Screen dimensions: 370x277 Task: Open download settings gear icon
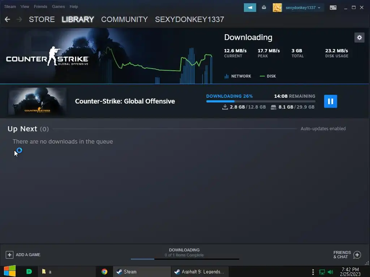pos(359,38)
